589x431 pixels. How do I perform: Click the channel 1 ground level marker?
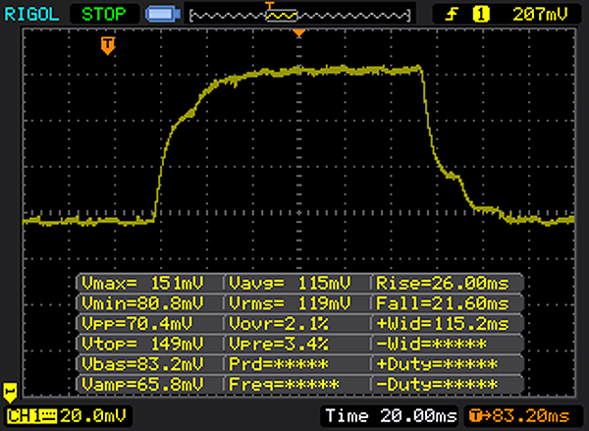[x=11, y=391]
